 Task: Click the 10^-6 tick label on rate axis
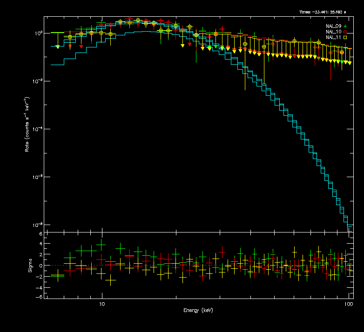pos(37,177)
